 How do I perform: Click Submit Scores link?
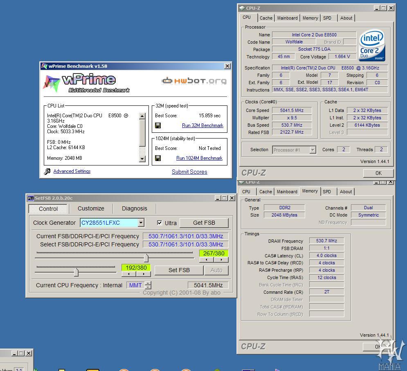click(x=189, y=172)
